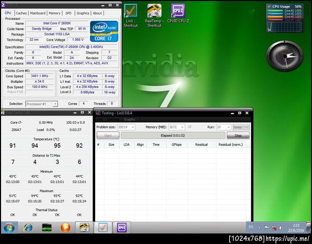Click the All memory button
This screenshot has height=244, width=312.
(x=190, y=127)
